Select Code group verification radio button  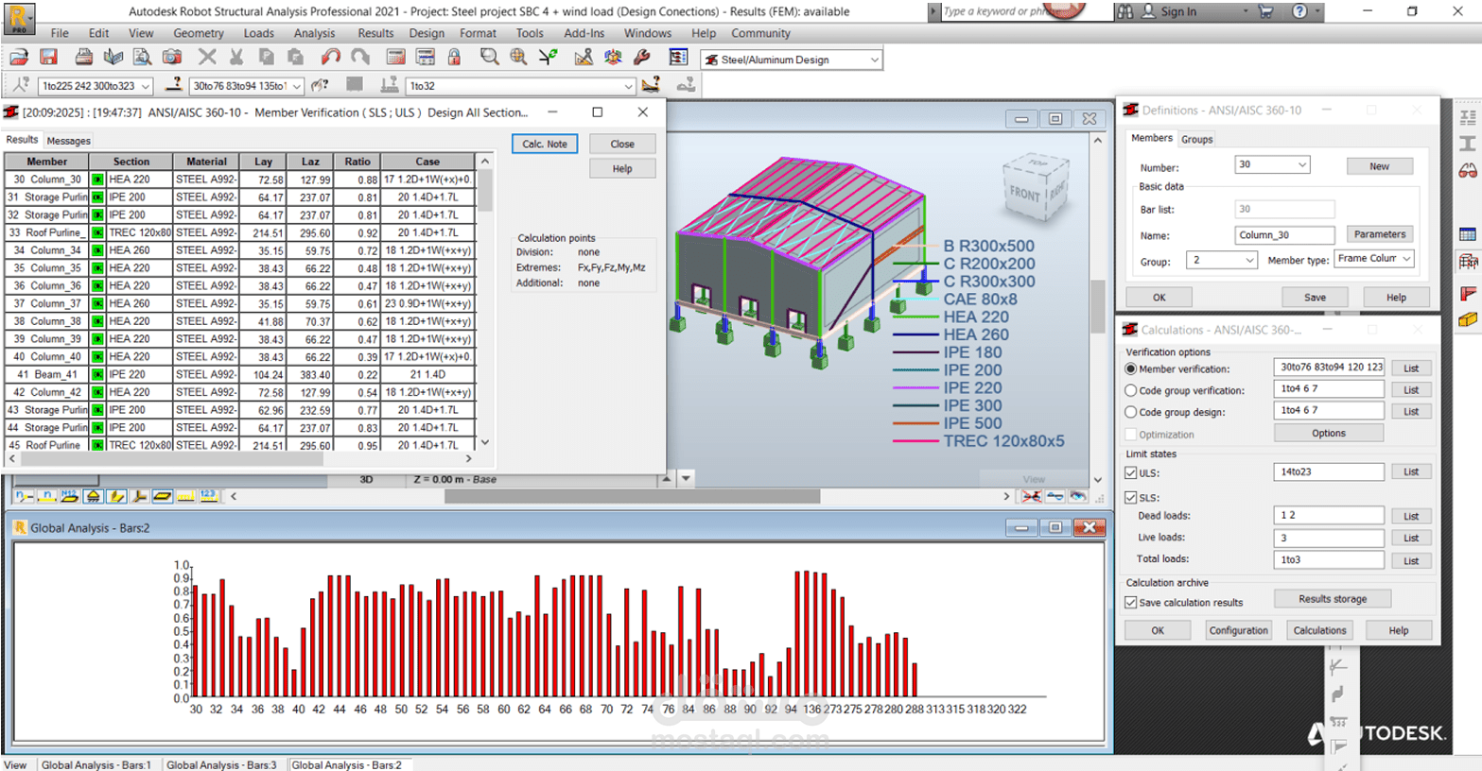click(x=1130, y=390)
